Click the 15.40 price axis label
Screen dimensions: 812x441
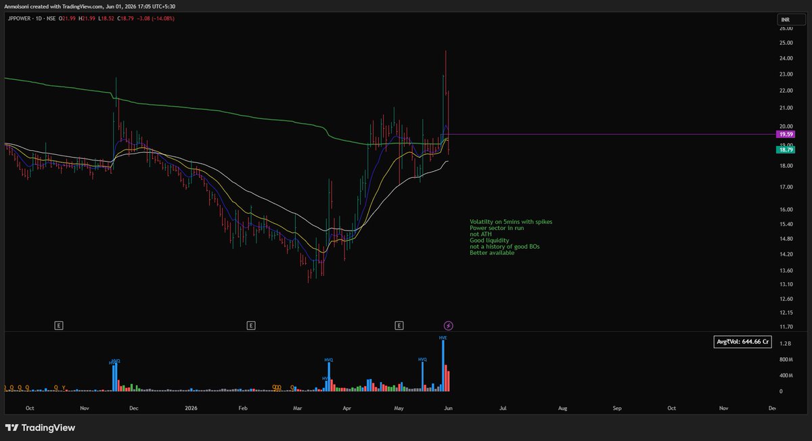coord(786,224)
